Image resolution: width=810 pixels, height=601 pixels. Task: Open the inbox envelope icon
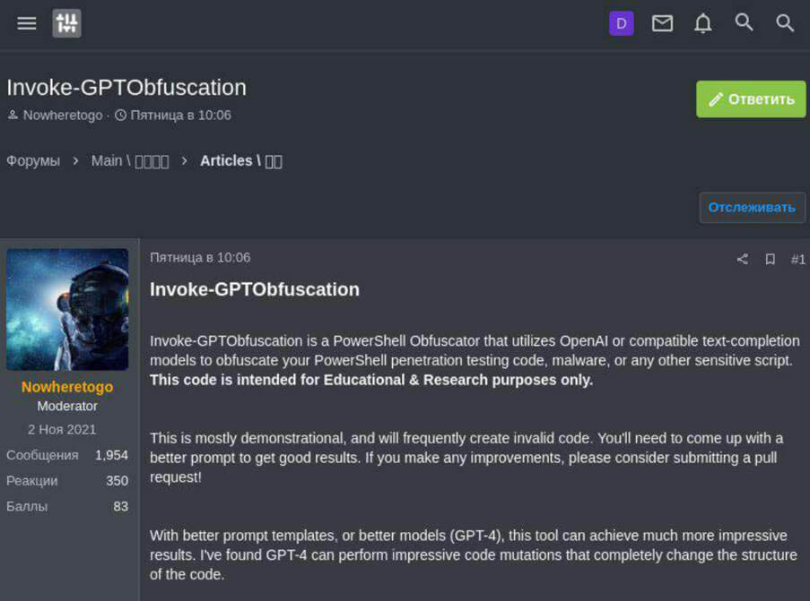click(662, 23)
